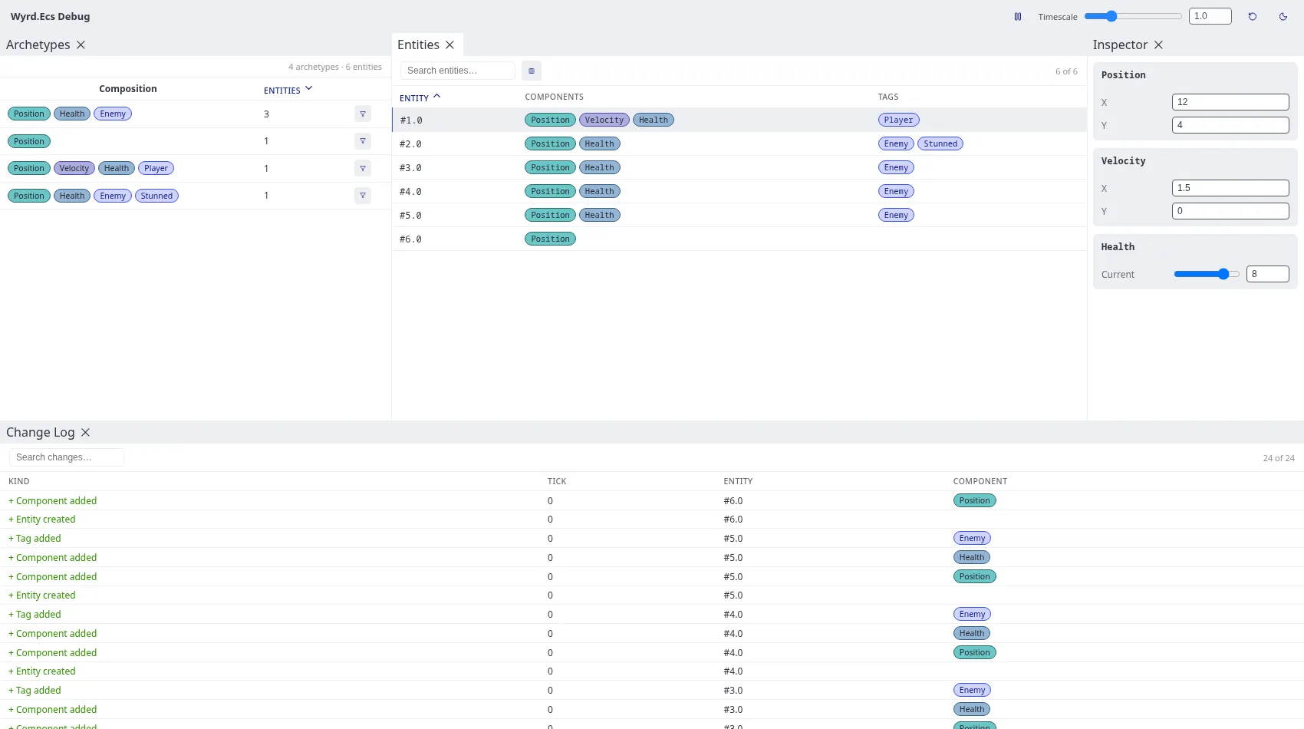This screenshot has width=1304, height=729.
Task: Click the Search entities input
Action: [x=458, y=71]
